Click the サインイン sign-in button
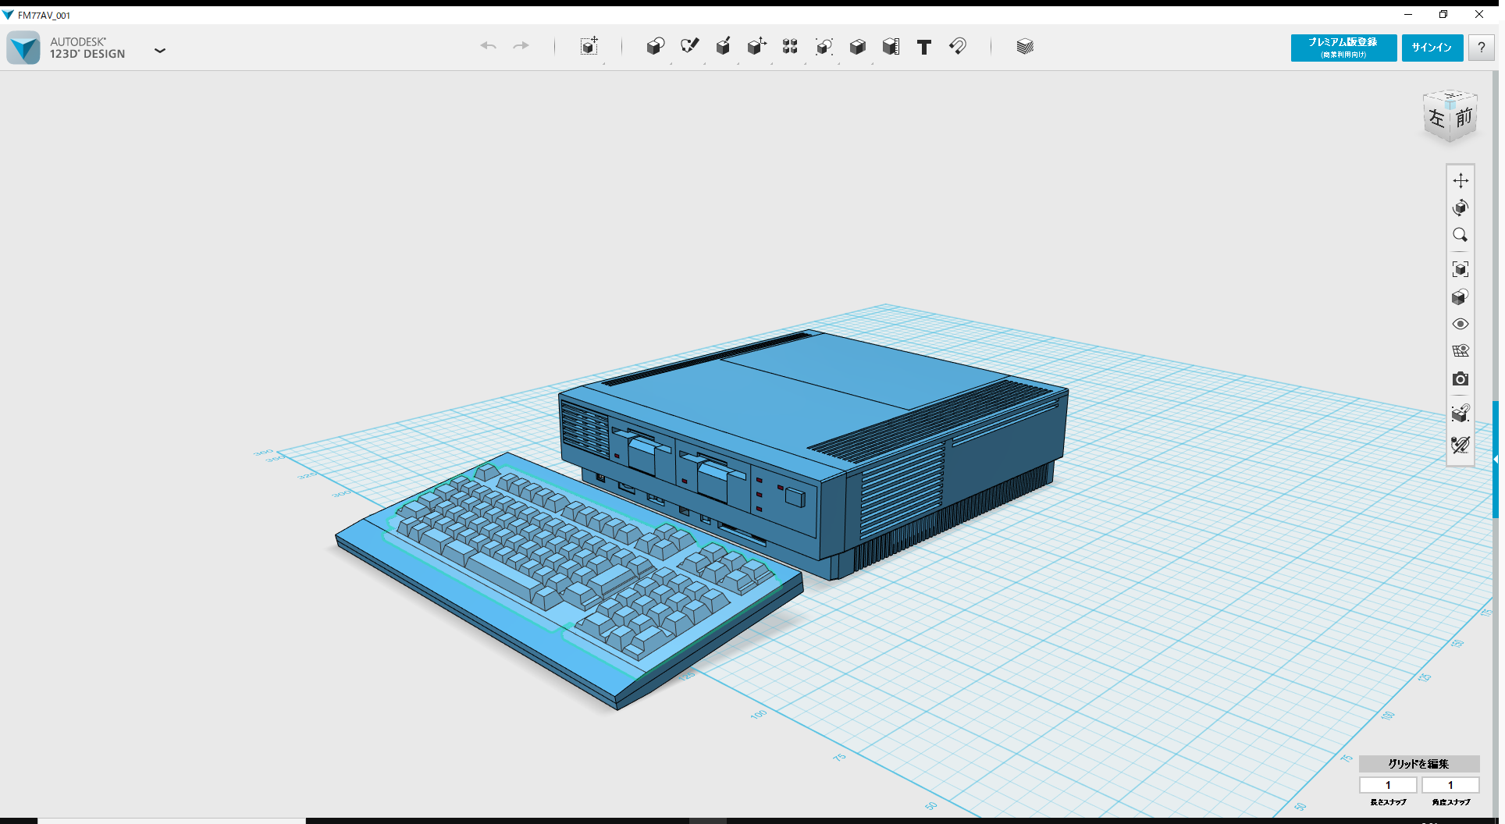Viewport: 1505px width, 824px height. pyautogui.click(x=1432, y=47)
